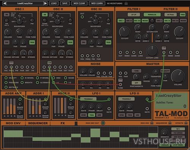Click the CUTOFF LINK knob
The image size is (190, 150).
click(152, 51)
